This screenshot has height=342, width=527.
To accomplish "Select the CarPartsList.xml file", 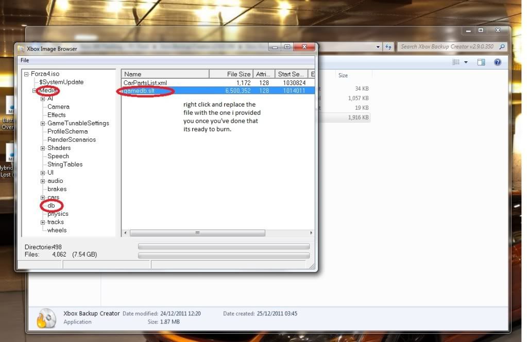I will pos(145,83).
